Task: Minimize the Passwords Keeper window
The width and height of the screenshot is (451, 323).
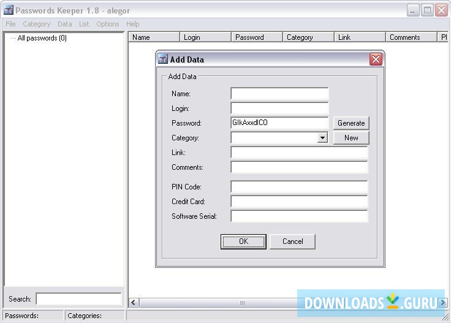Action: coord(413,10)
